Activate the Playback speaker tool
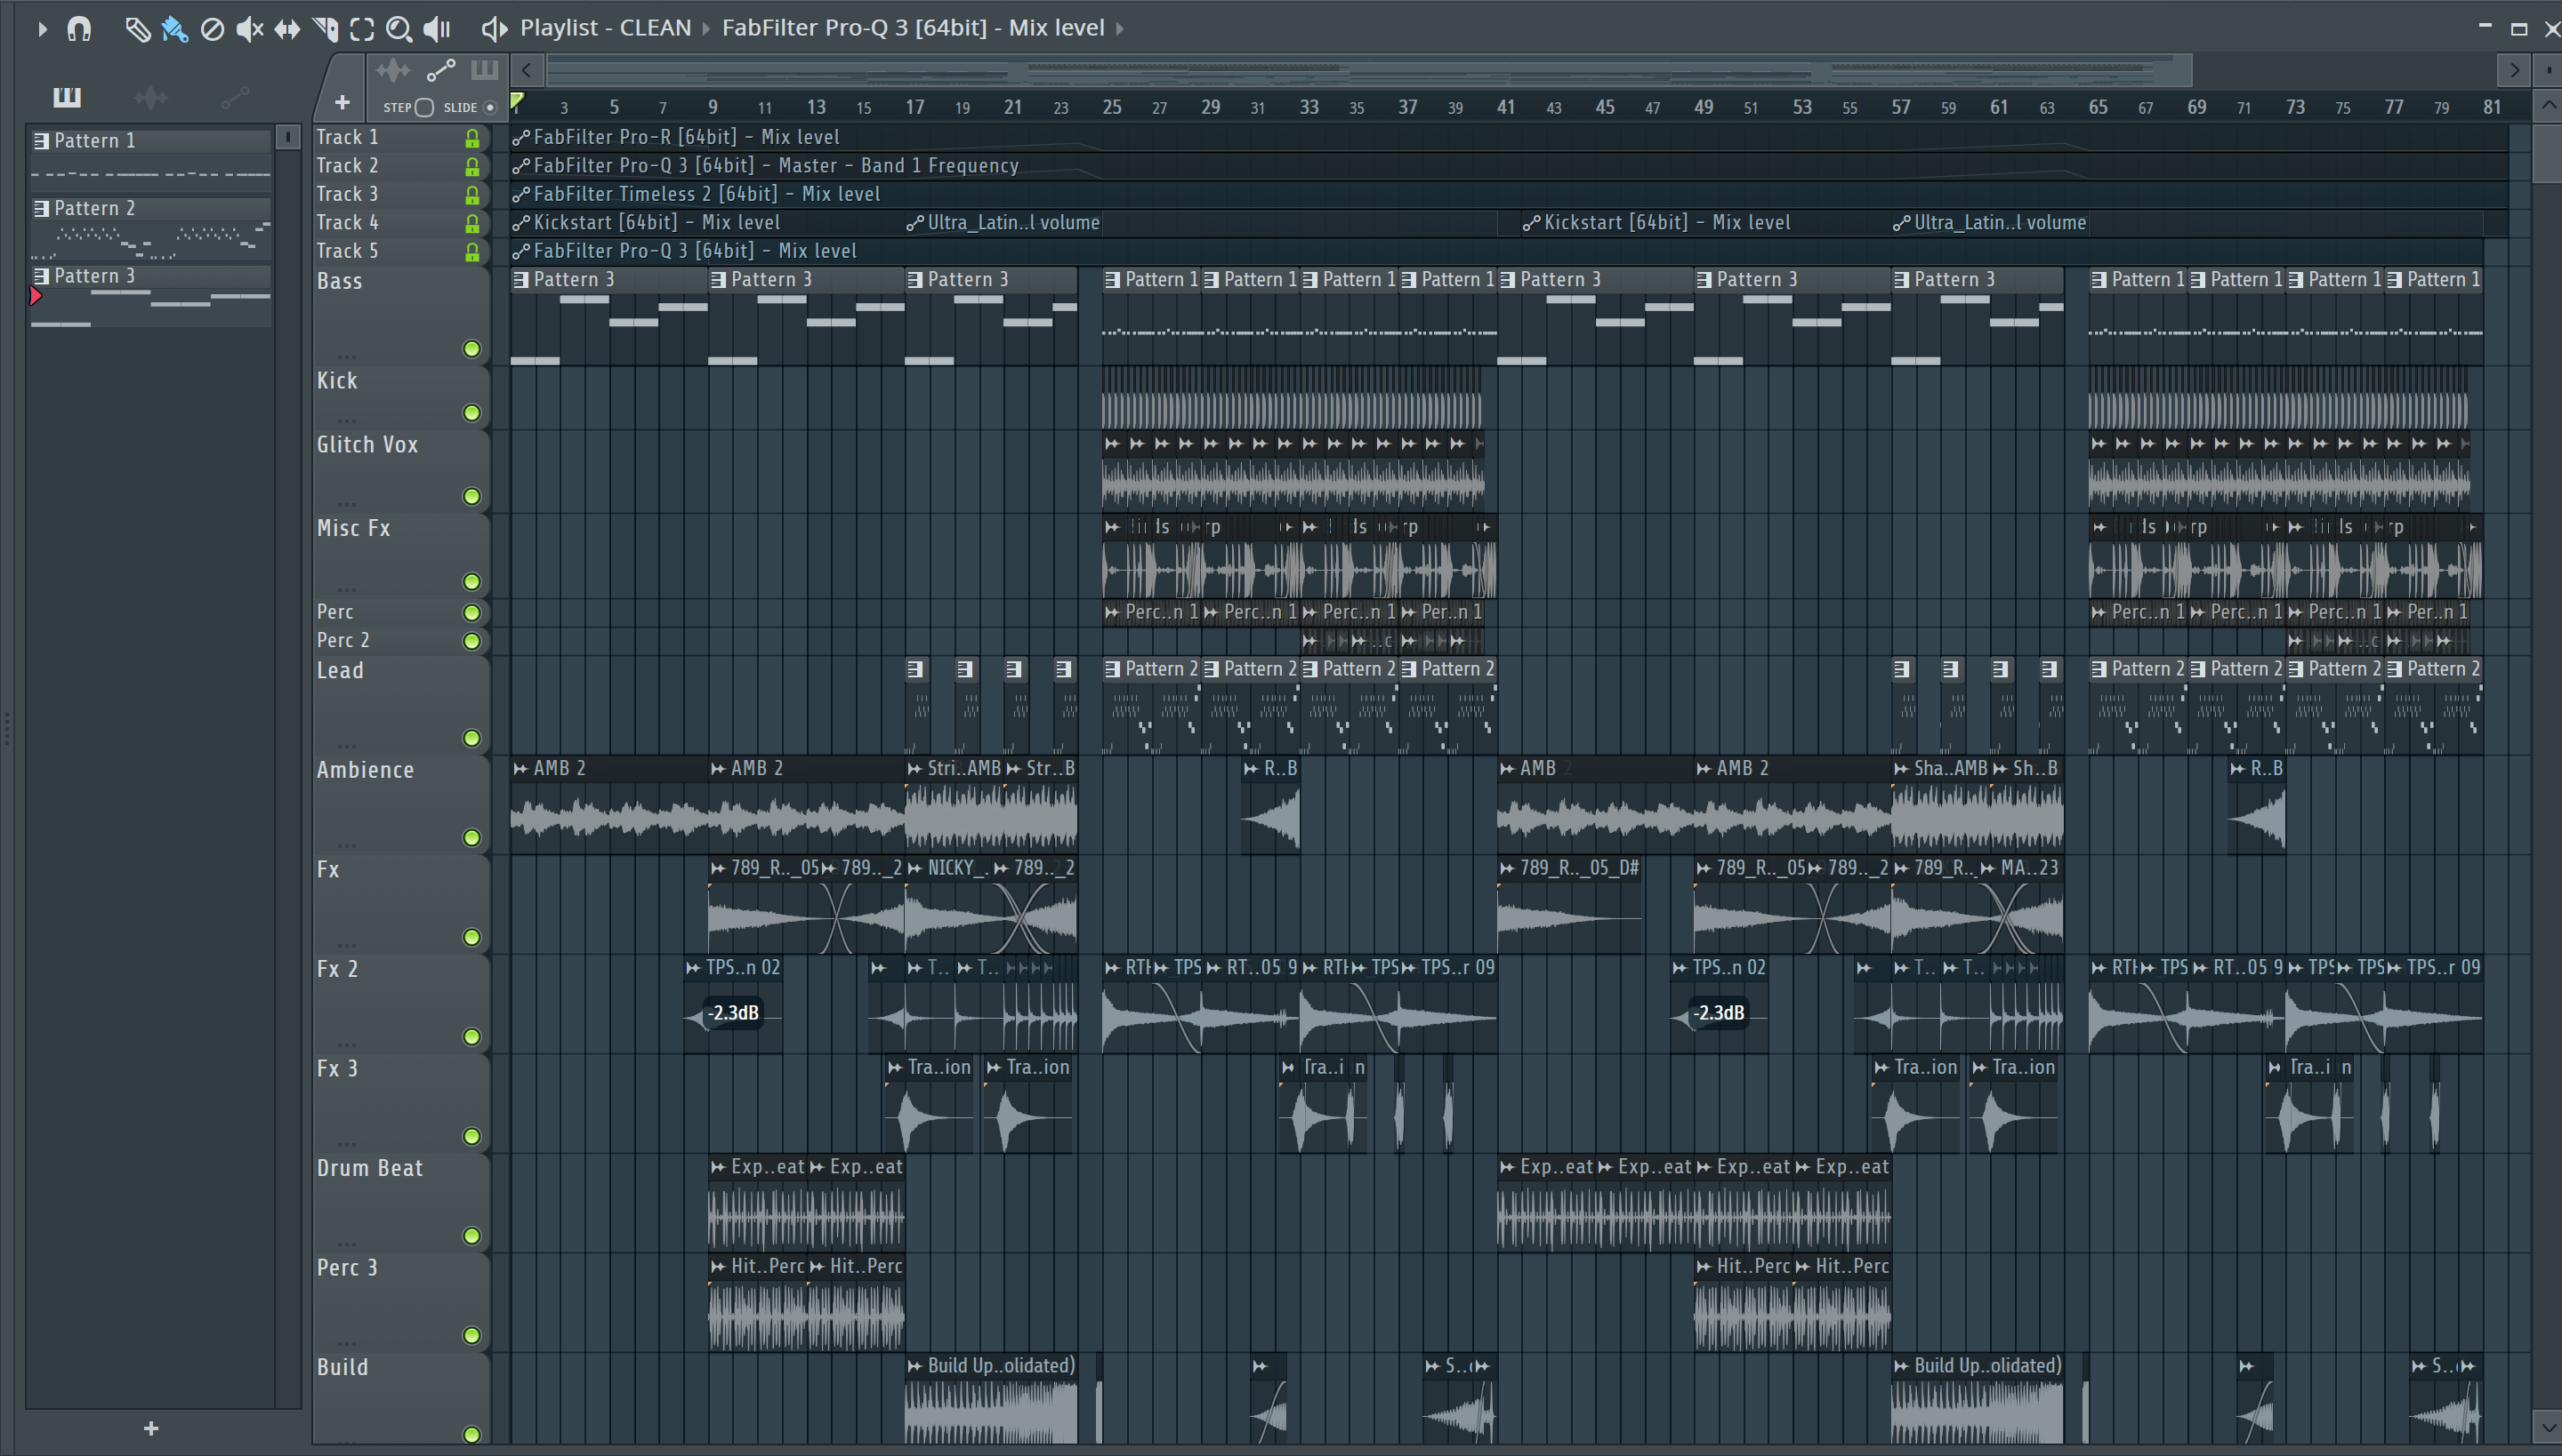This screenshot has width=2562, height=1456. click(x=438, y=29)
